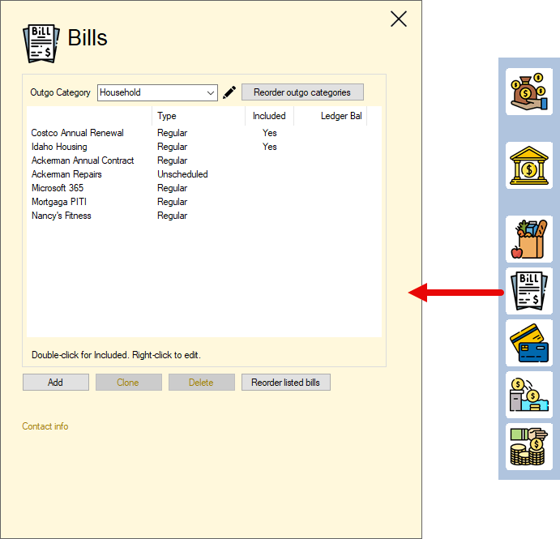Click the Ledger Bal column header

coord(331,116)
